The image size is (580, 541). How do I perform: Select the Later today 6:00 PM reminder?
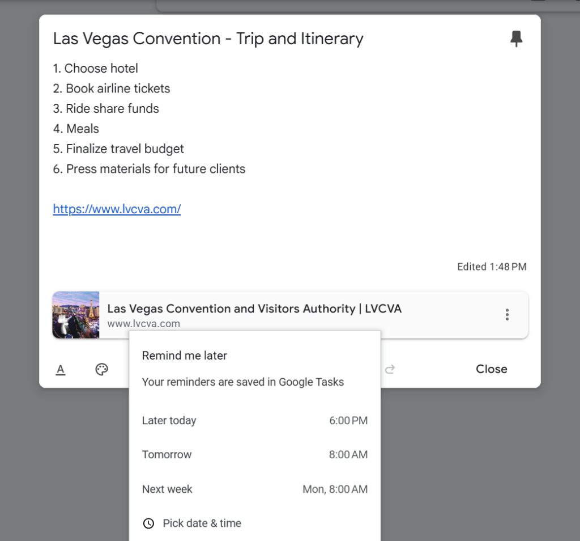[254, 420]
